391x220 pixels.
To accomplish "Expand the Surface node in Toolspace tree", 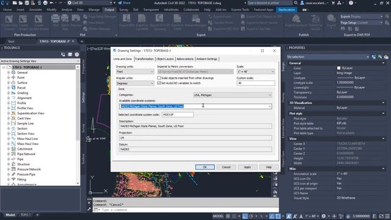I will [x=9, y=82].
